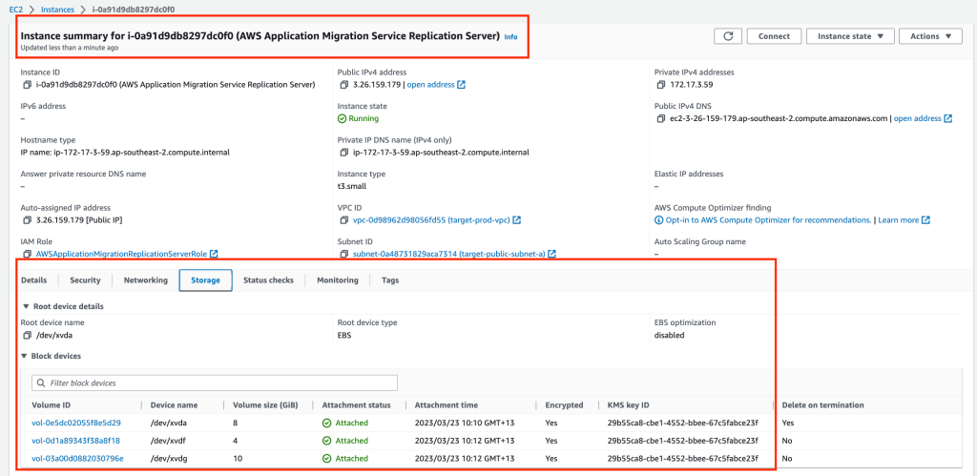Screen dimensions: 977x476
Task: Open volume vol-0e5dc02055f8e5d29 link
Action: coord(76,423)
